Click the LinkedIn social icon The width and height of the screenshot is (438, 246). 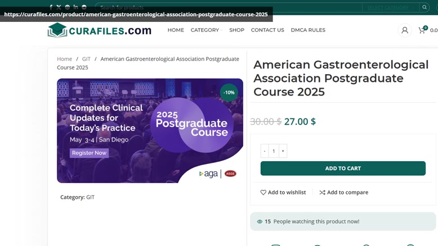pyautogui.click(x=75, y=7)
